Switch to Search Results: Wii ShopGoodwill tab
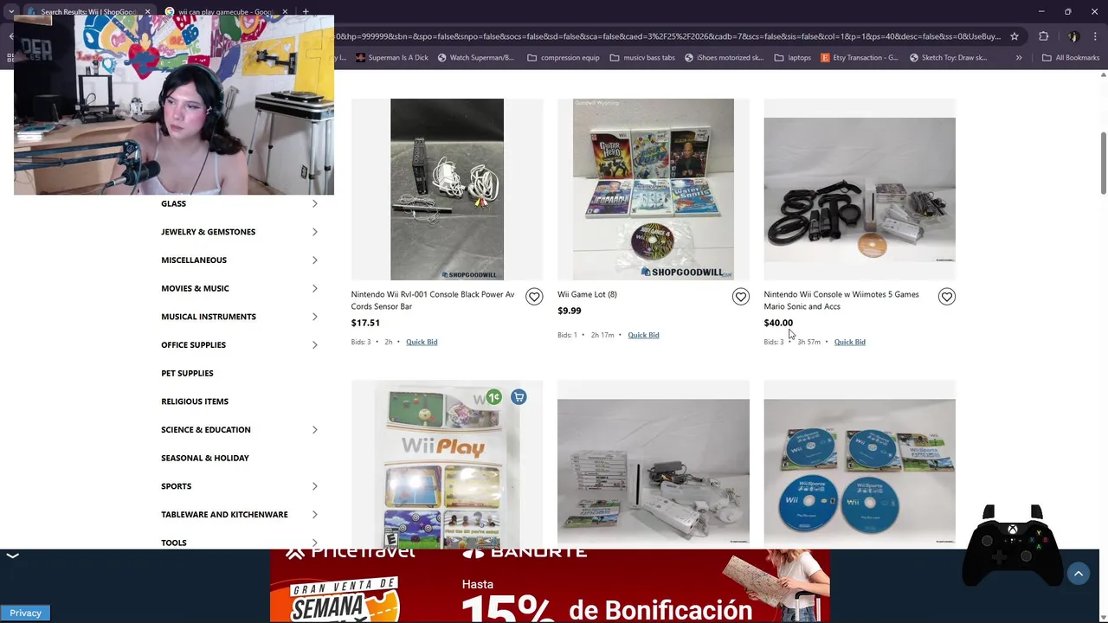Viewport: 1108px width, 623px height. (88, 12)
